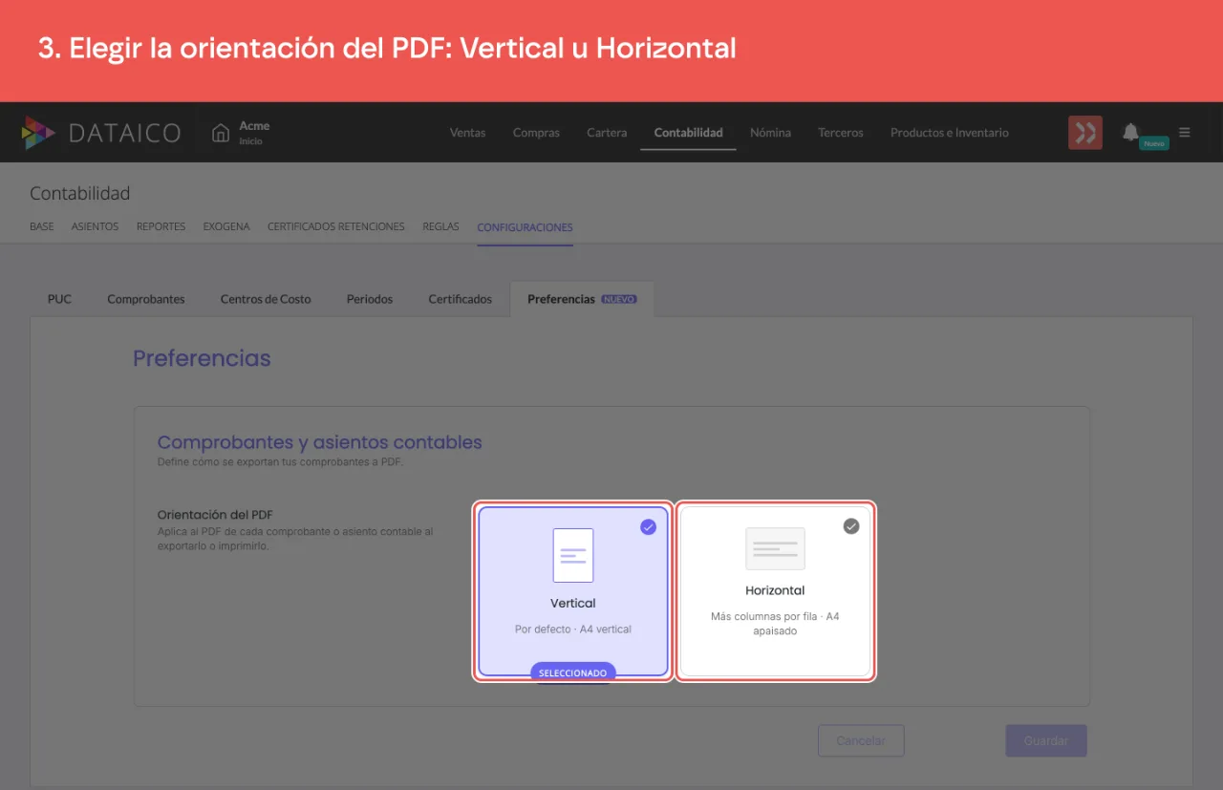The width and height of the screenshot is (1223, 790).
Task: Open the Acme home icon
Action: [221, 133]
